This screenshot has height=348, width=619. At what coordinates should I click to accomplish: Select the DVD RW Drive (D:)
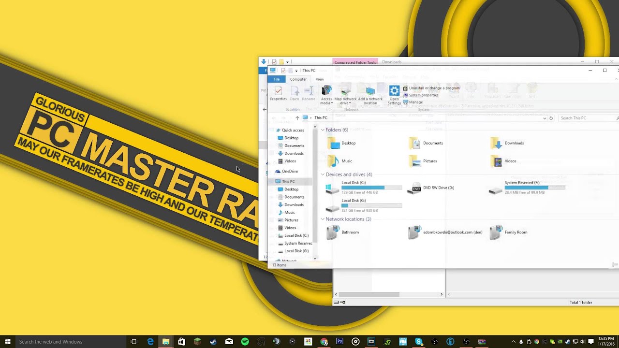(431, 188)
